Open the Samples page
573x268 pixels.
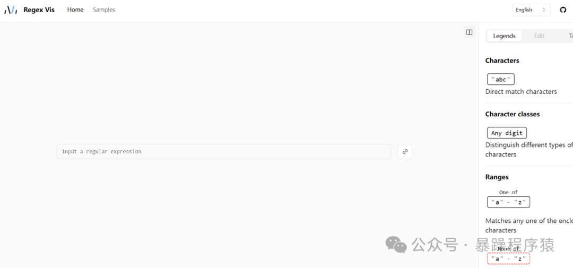pyautogui.click(x=104, y=10)
